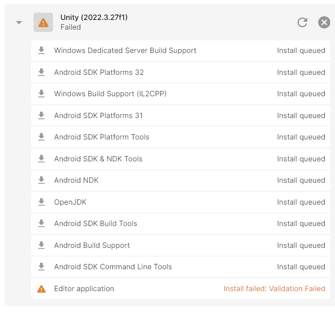The height and width of the screenshot is (313, 335).
Task: Cancel the Unity install with the X icon
Action: tap(324, 22)
